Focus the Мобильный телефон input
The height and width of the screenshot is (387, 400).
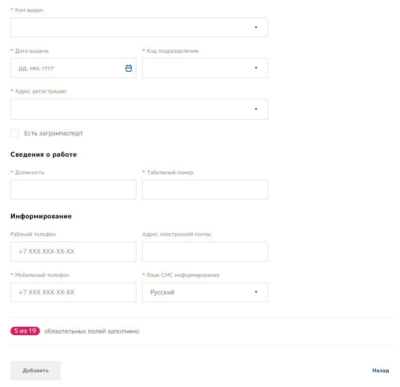click(x=73, y=293)
